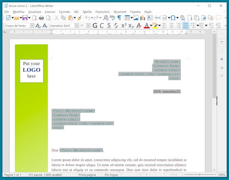Open the New document dropdown arrow
Viewport: 229px width, 180px height.
[12, 18]
